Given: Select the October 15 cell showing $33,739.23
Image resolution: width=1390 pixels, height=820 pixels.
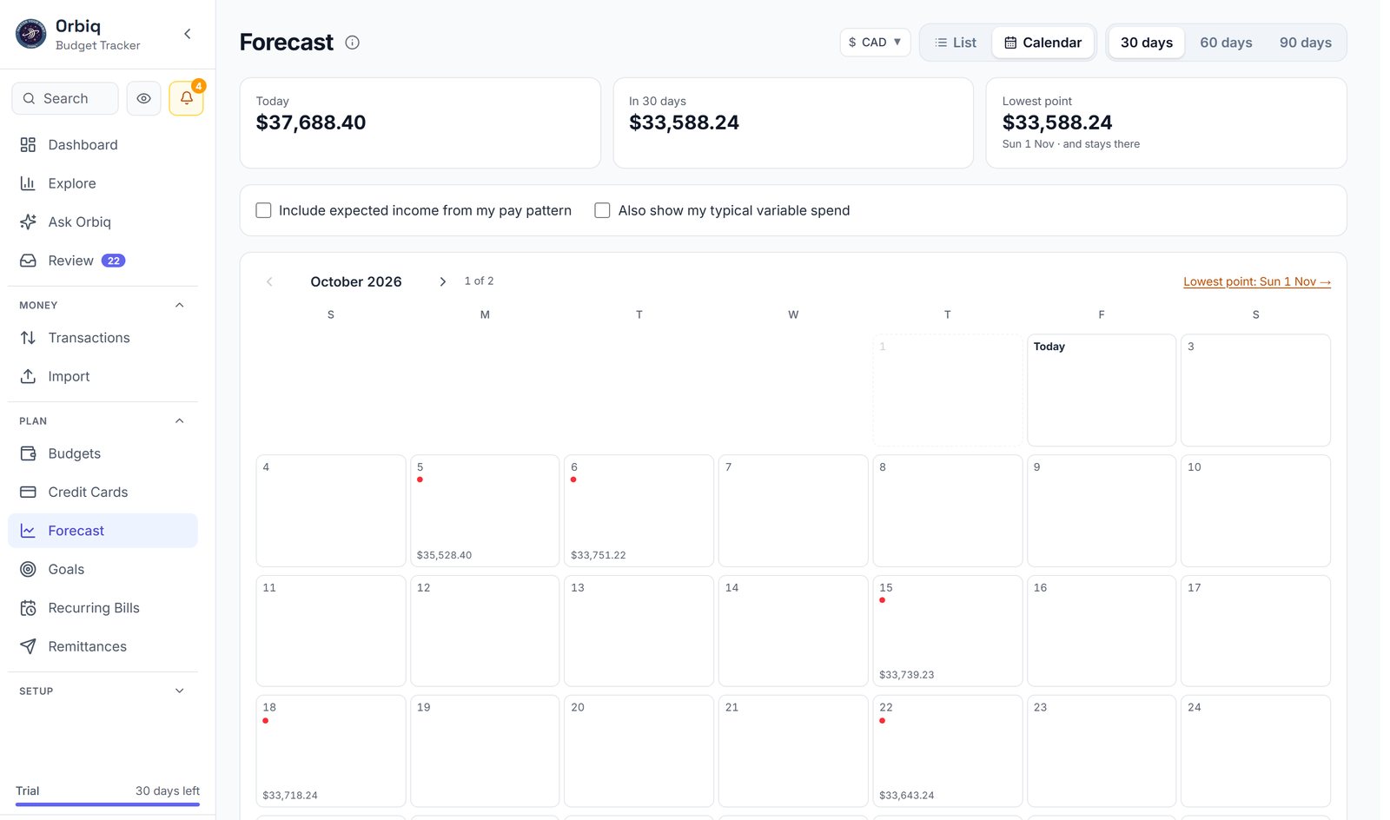Looking at the screenshot, I should coord(947,631).
